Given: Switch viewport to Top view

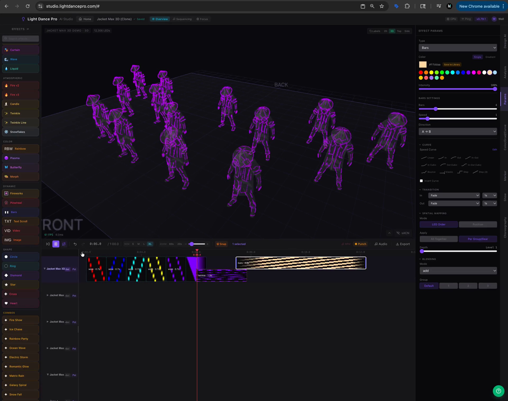Looking at the screenshot, I should (399, 31).
